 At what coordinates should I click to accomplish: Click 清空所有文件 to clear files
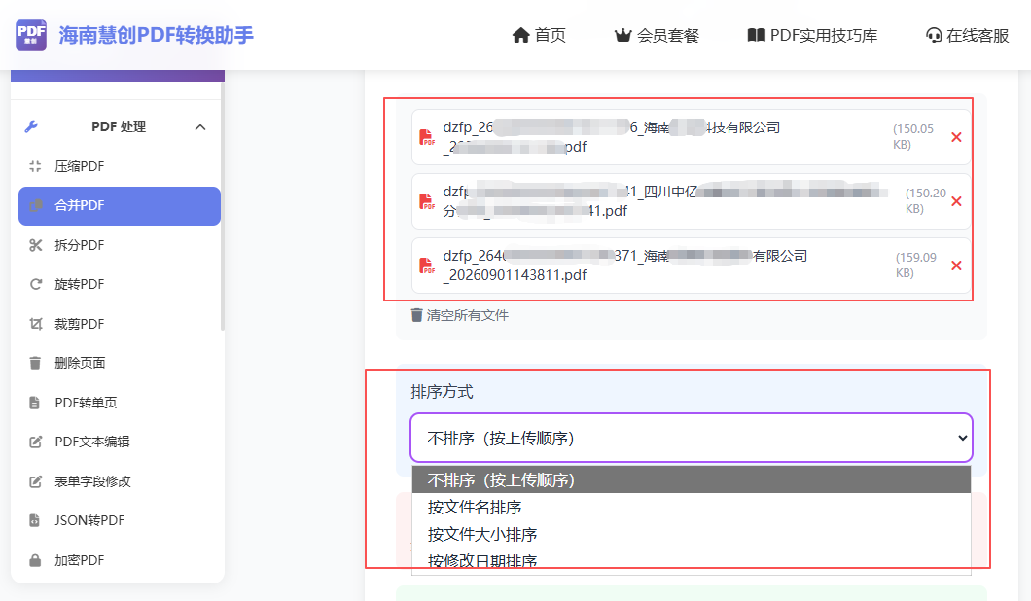[x=460, y=316]
